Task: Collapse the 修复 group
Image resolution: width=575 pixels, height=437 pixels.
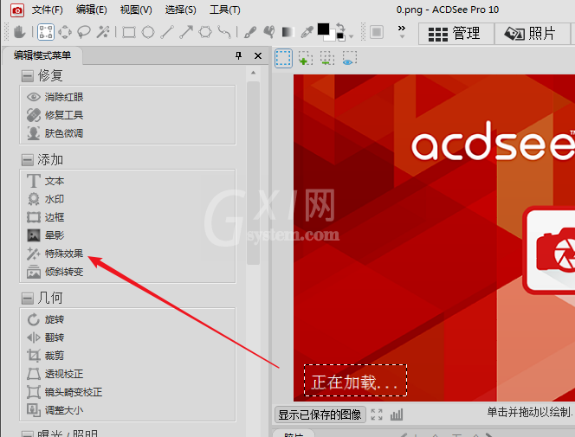Action: tap(27, 76)
